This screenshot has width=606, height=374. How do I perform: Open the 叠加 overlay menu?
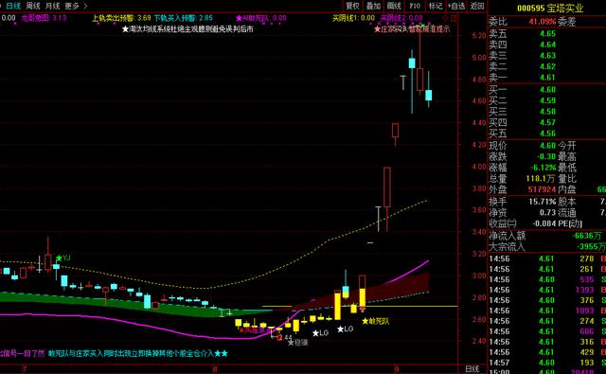click(x=373, y=6)
